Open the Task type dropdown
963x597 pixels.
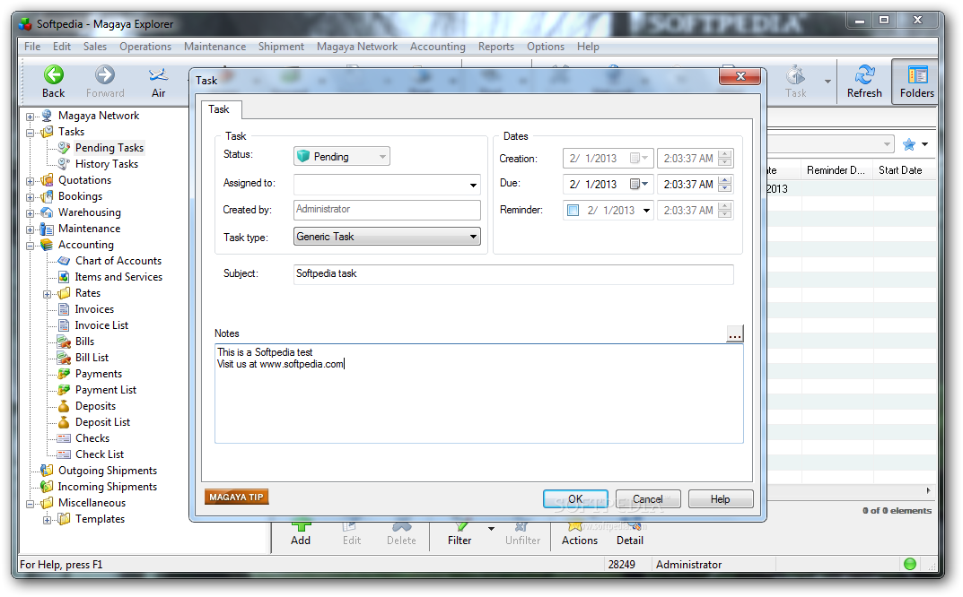click(x=387, y=237)
